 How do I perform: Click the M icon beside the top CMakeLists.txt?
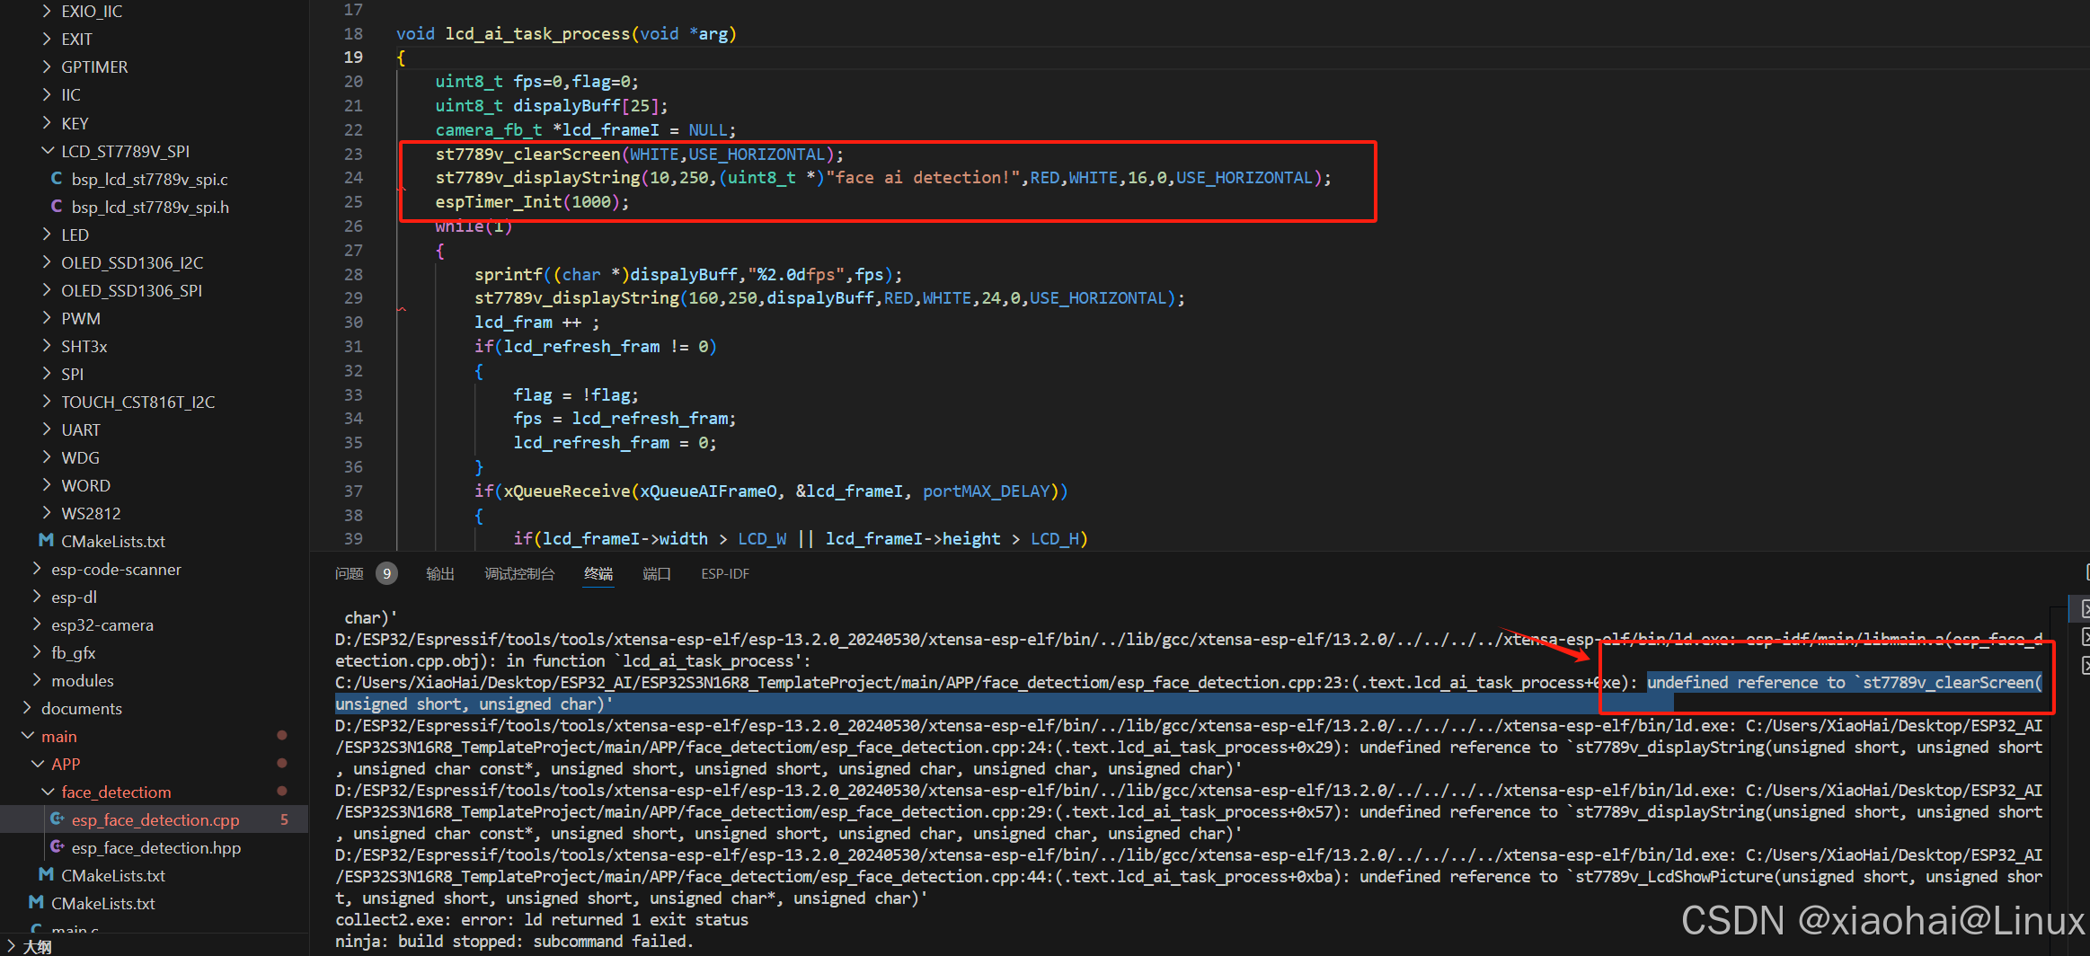(47, 541)
